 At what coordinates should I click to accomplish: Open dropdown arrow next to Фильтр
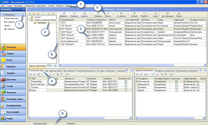pos(113,14)
